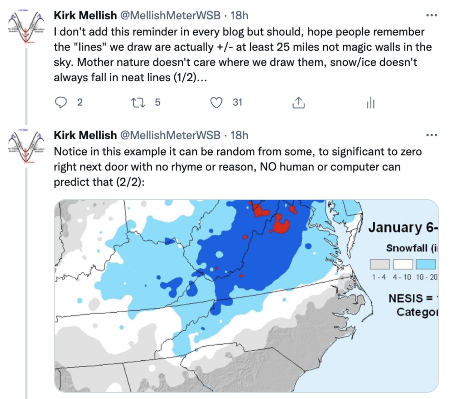
Task: Click @MellishMeterWSB handle on first tweet
Action: click(170, 15)
